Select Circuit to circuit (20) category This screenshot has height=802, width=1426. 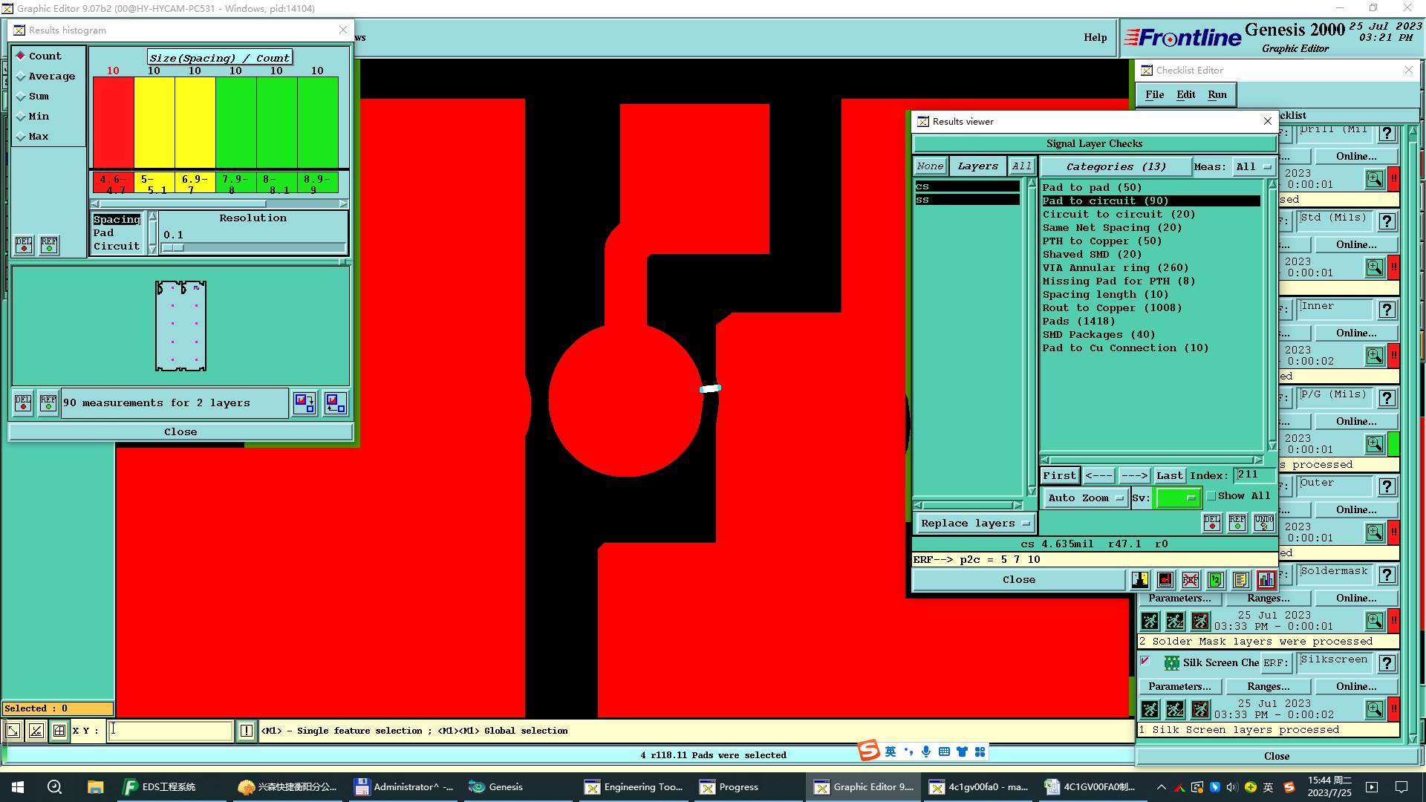coord(1119,214)
